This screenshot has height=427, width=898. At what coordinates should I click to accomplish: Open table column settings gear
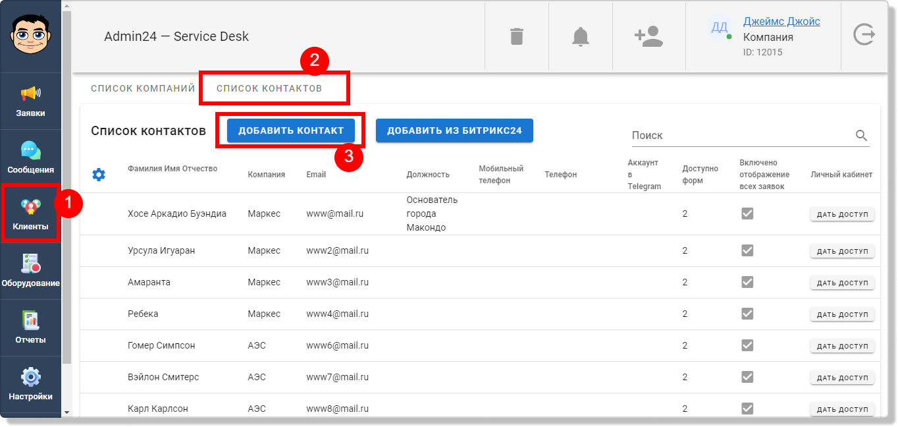pos(99,175)
